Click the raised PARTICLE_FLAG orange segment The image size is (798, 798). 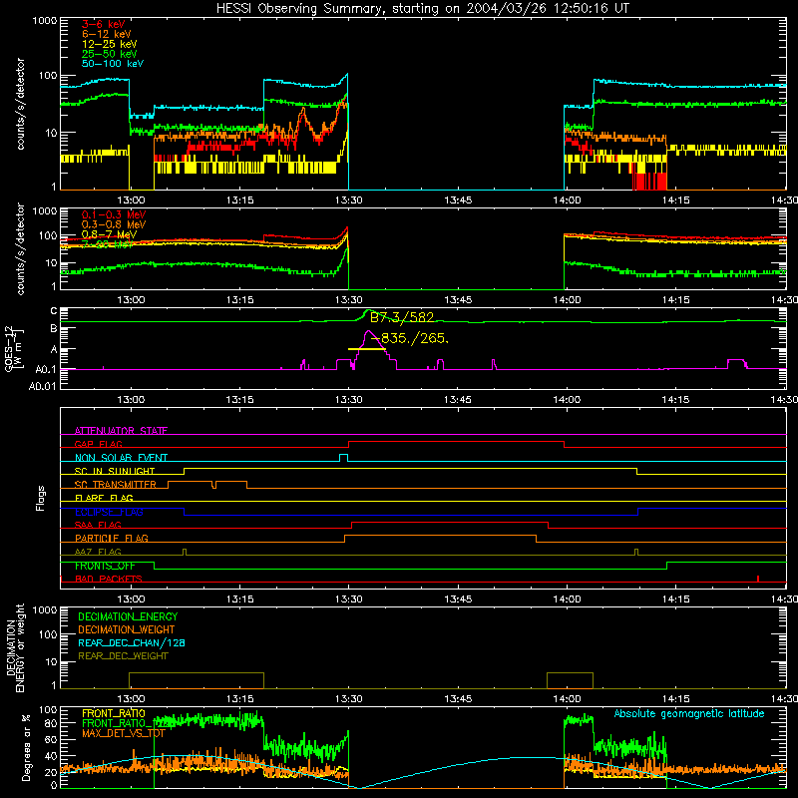click(x=440, y=536)
